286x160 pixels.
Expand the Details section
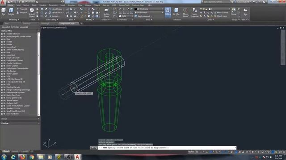[38, 119]
